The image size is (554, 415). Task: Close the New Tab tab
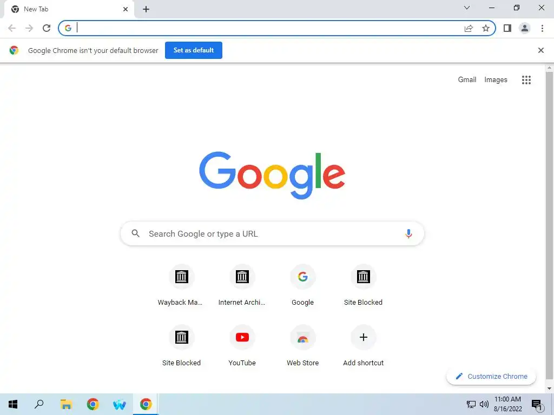pos(126,9)
